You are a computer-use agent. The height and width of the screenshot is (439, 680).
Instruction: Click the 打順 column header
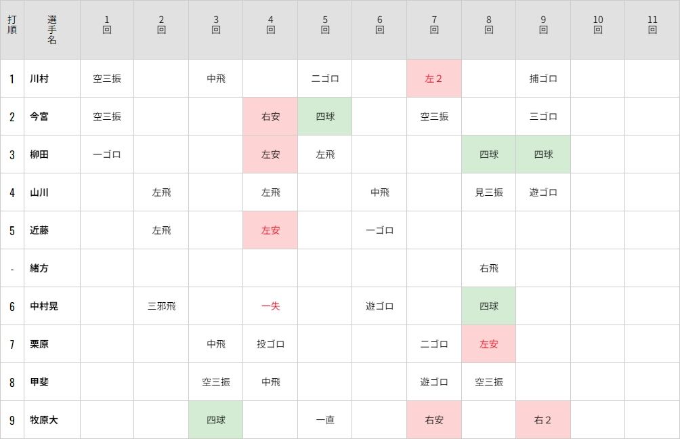12,24
